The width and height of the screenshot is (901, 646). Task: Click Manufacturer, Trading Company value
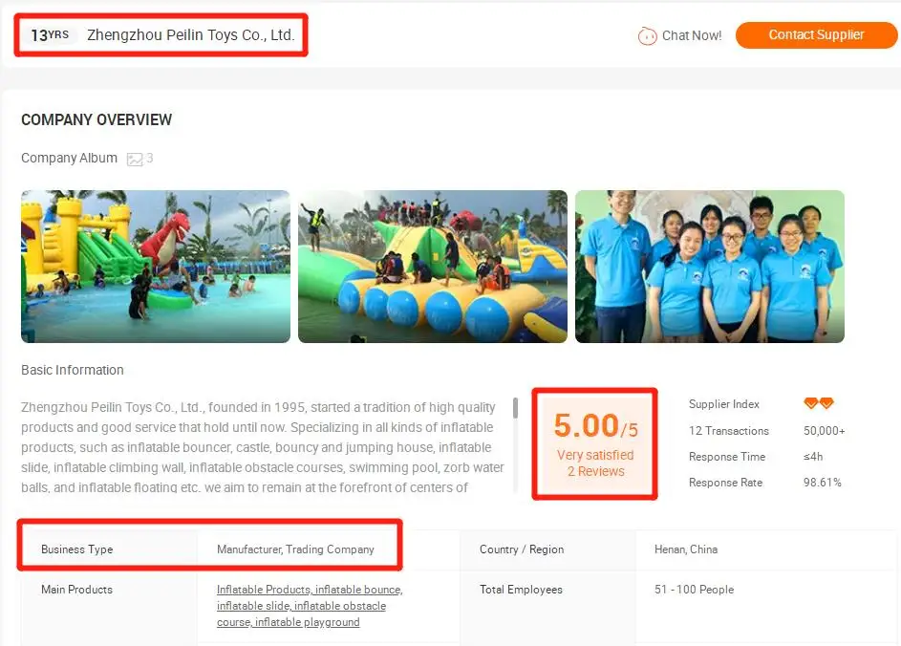pyautogui.click(x=295, y=549)
